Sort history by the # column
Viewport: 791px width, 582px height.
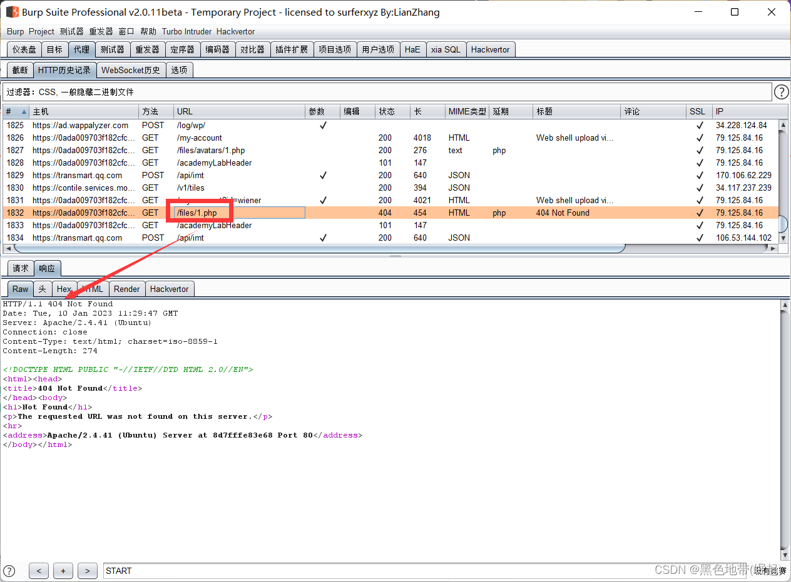[15, 111]
